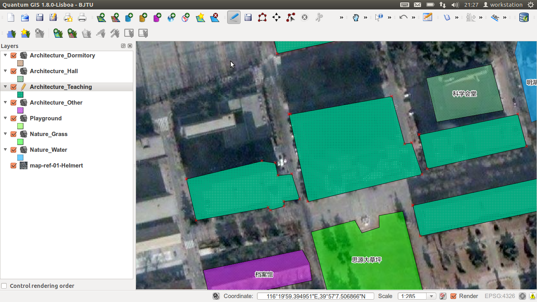Collapse the Architecture_Hall layer tree arrow
This screenshot has height=302, width=537.
(x=5, y=71)
